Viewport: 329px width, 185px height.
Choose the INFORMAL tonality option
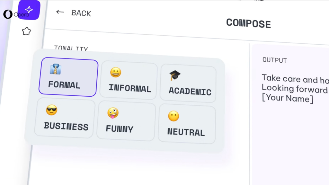click(x=129, y=80)
